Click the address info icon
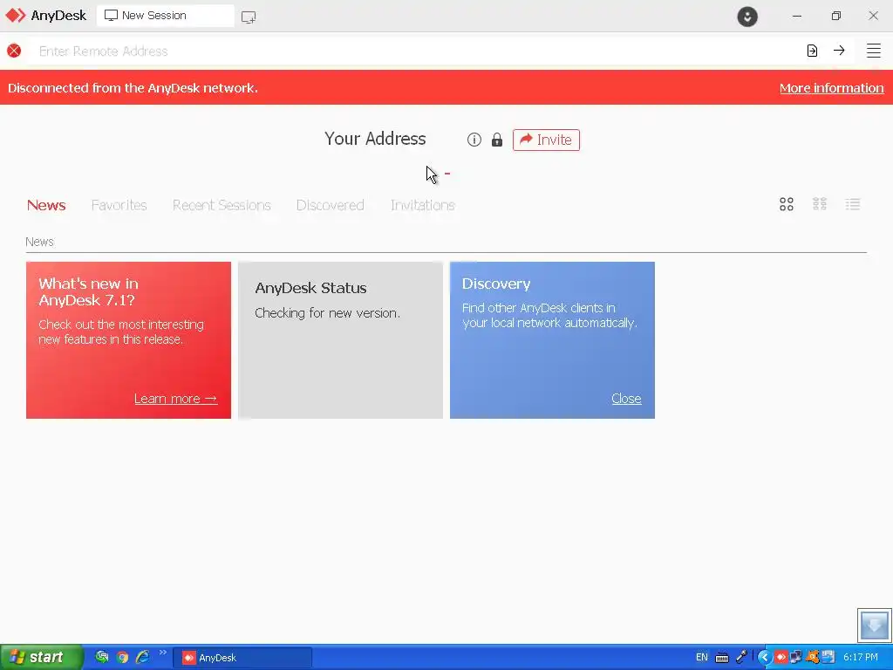The height and width of the screenshot is (670, 893). pos(474,140)
